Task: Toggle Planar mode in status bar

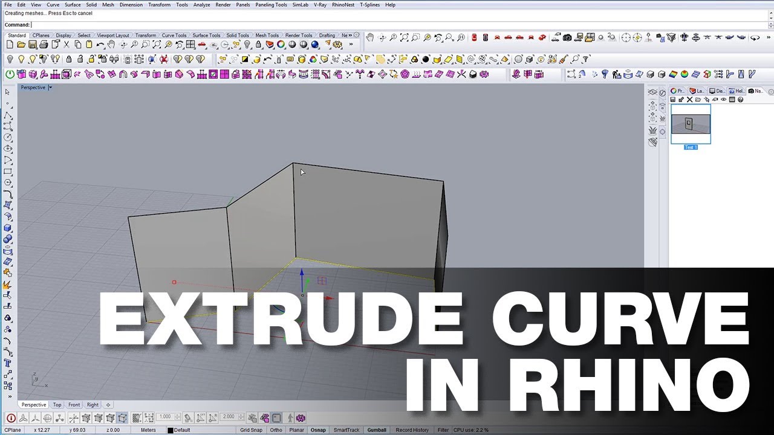Action: tap(296, 430)
